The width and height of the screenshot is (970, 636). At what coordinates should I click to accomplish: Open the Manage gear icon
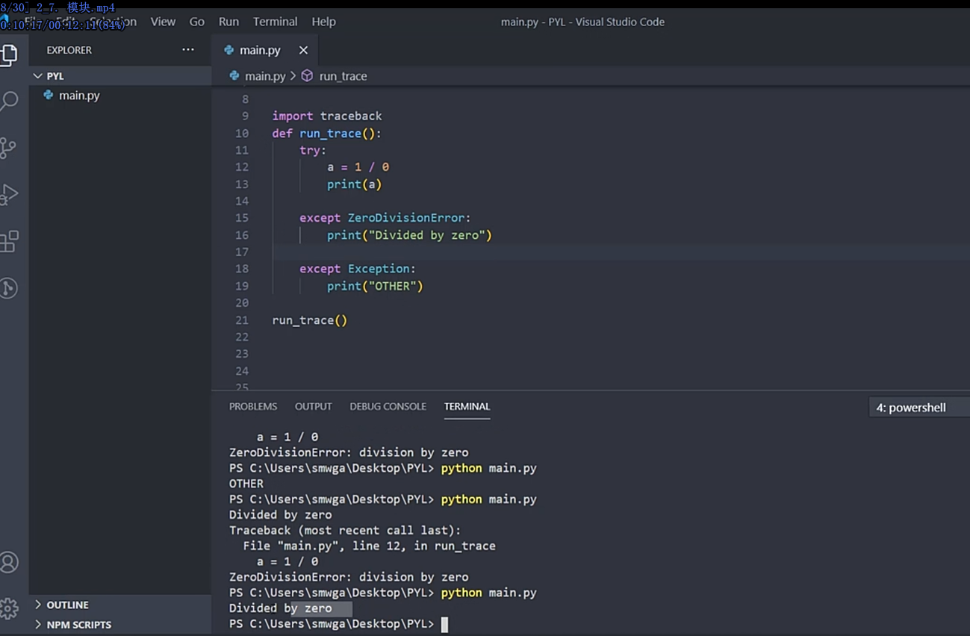tap(9, 608)
